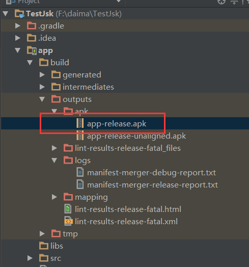Click the lint-results-release-fatal_files folder icon

[68, 148]
